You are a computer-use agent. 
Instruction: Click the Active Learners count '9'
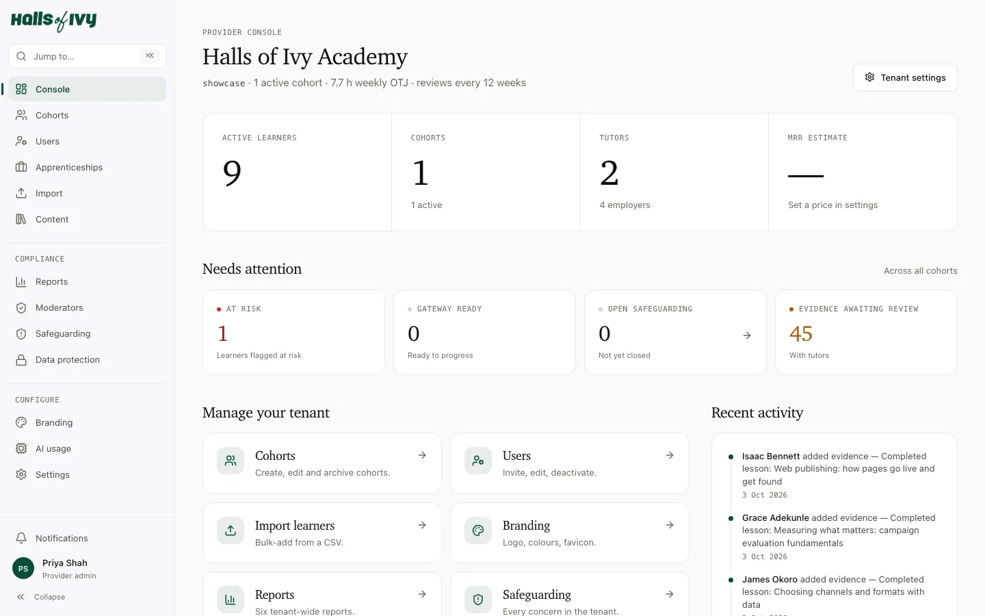(x=232, y=172)
